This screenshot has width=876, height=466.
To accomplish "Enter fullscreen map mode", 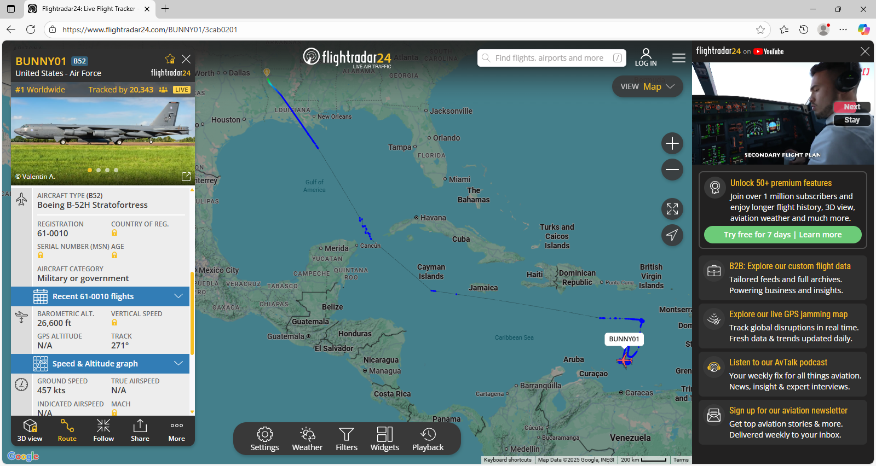I will [672, 209].
